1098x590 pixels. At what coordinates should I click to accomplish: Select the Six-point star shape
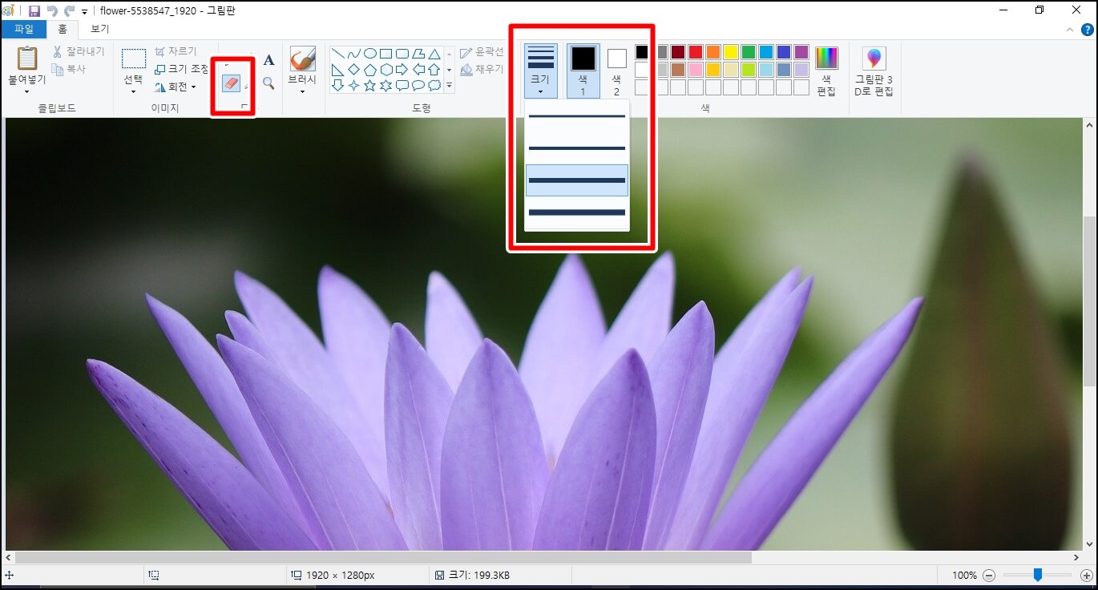[386, 85]
